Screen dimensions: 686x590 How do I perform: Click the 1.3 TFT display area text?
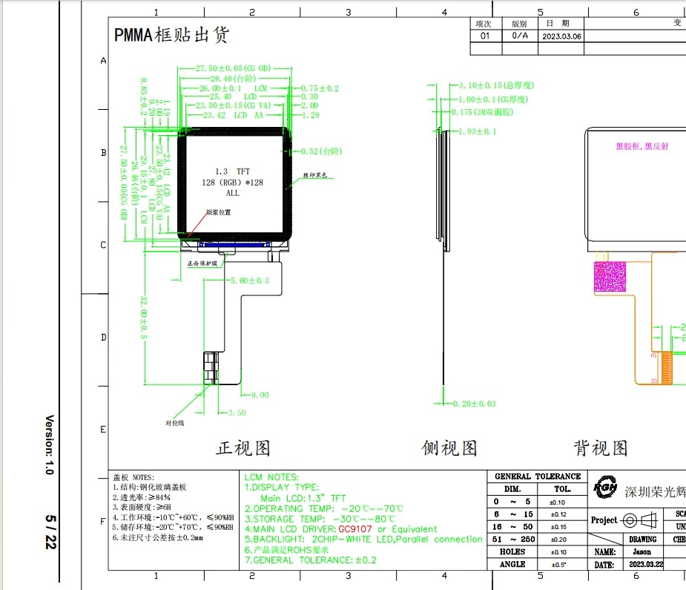point(232,171)
